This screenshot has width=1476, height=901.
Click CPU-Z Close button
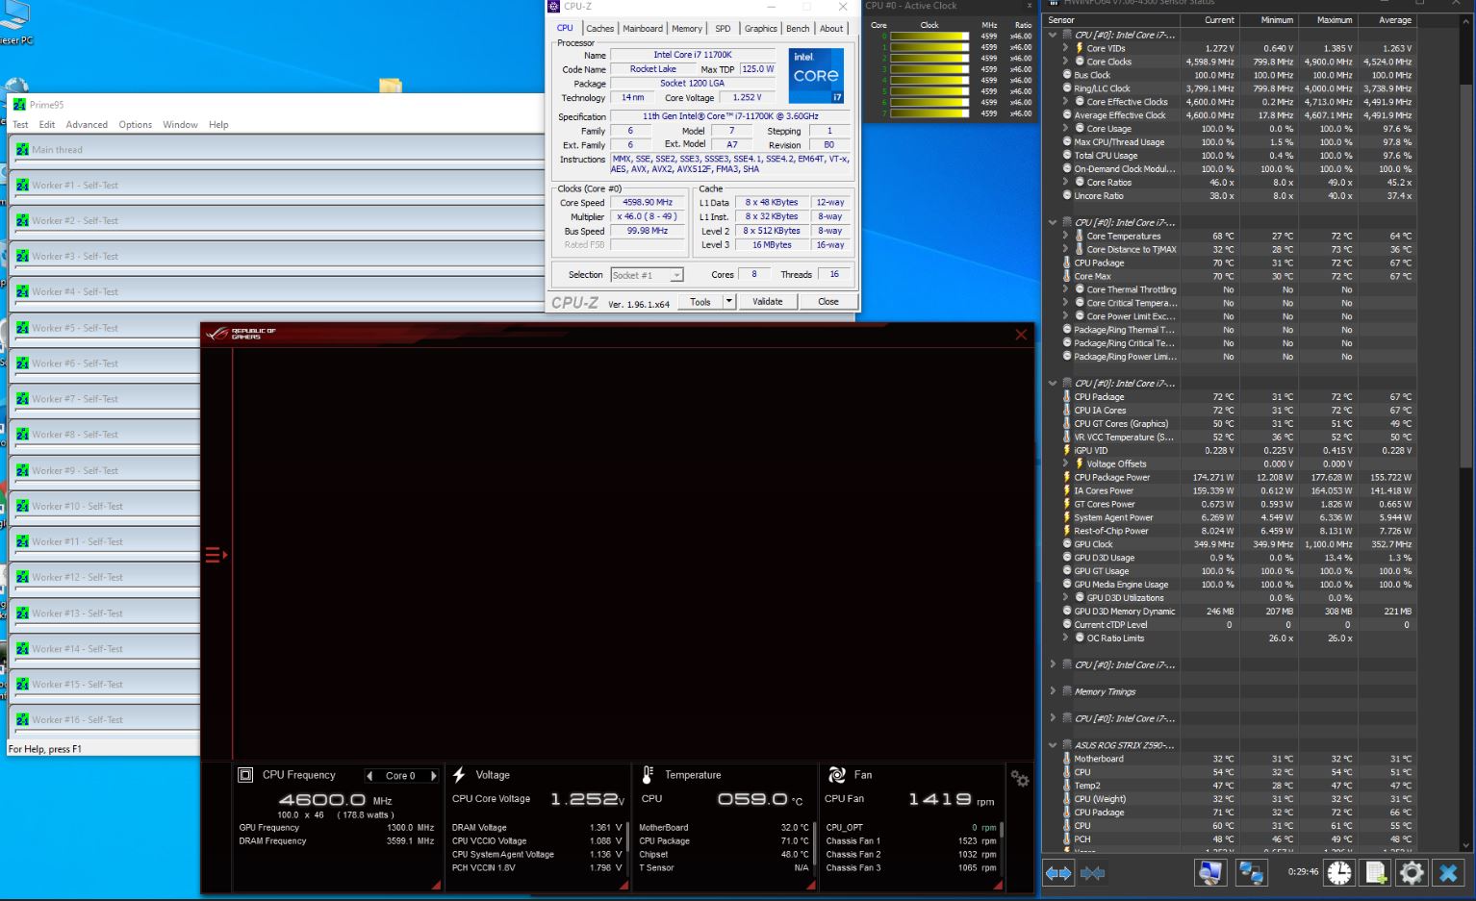(828, 302)
